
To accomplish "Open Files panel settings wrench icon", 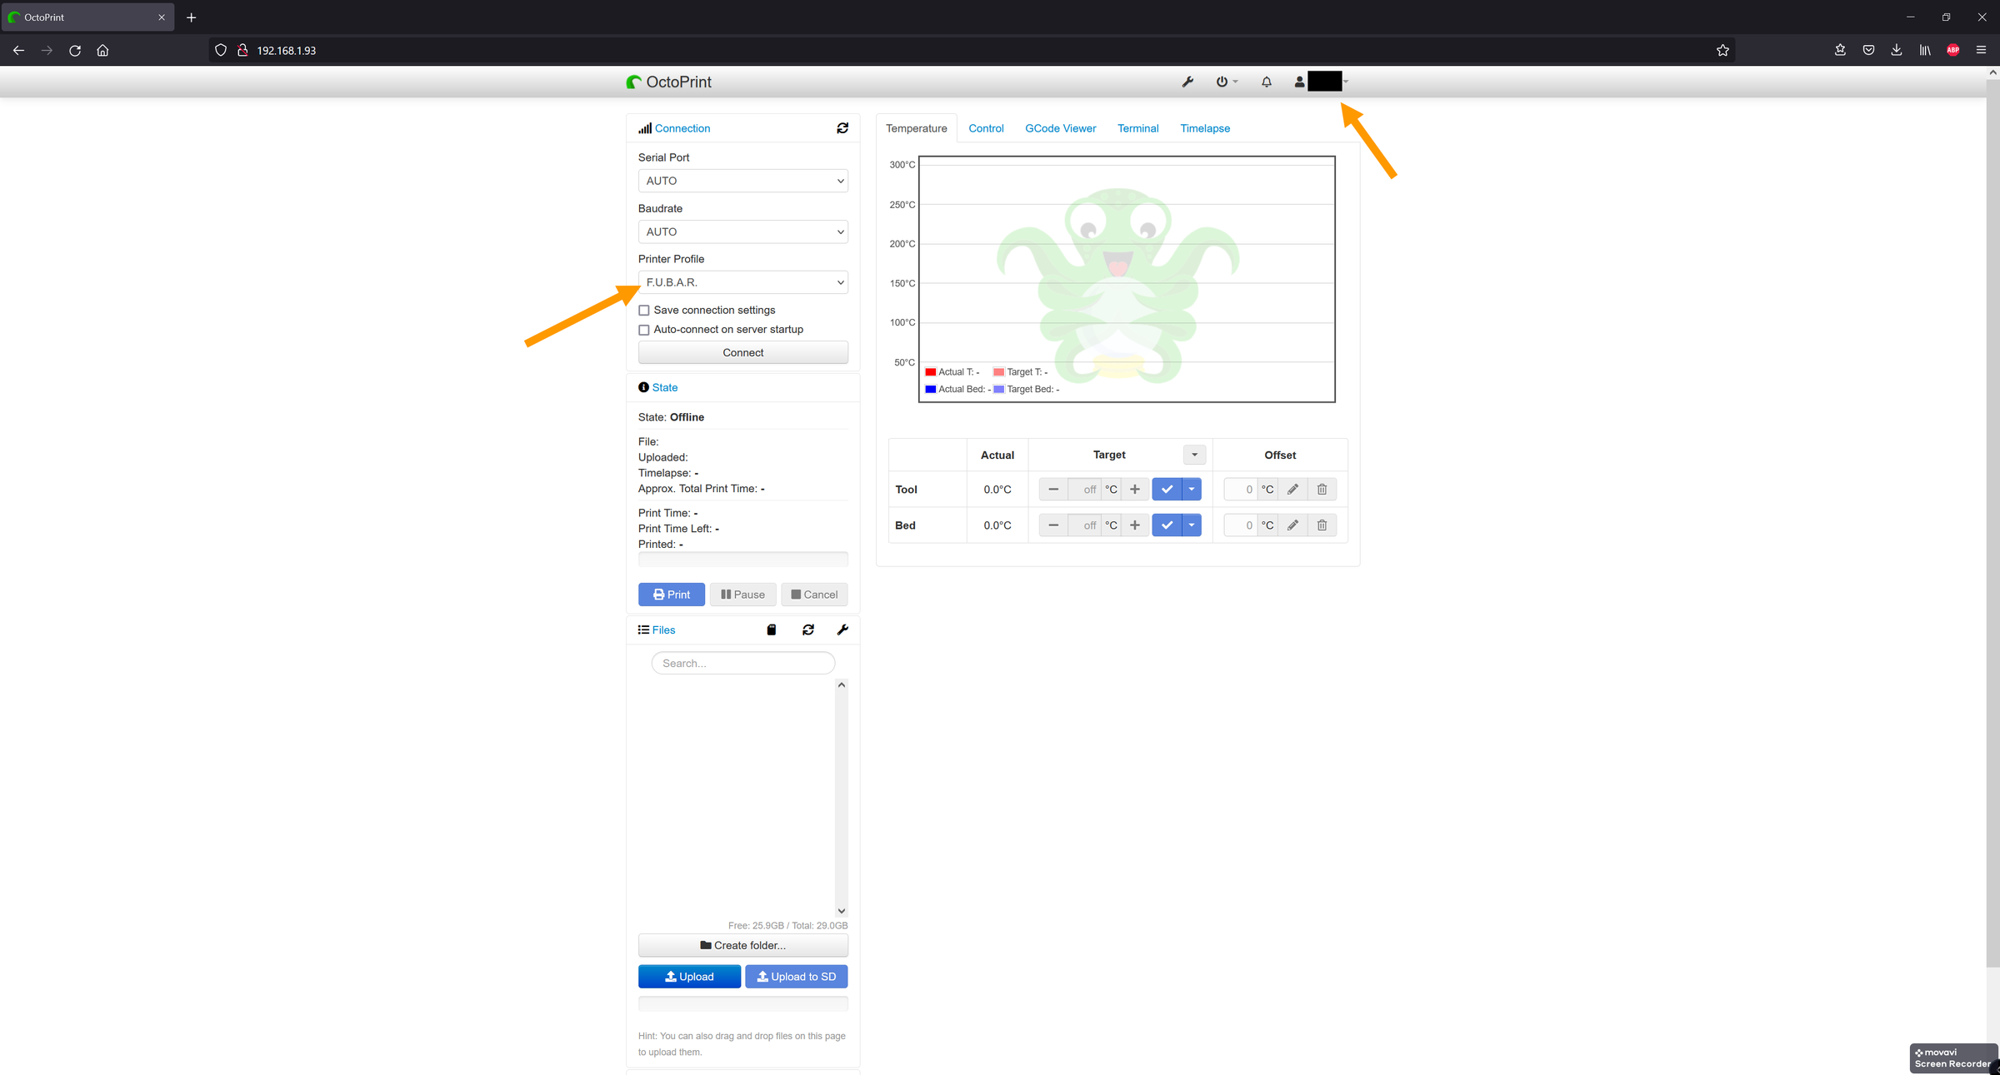I will (843, 630).
